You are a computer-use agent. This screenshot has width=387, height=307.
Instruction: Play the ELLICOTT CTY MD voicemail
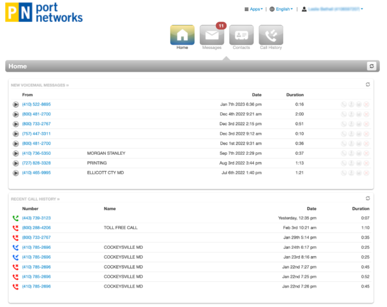(x=15, y=173)
